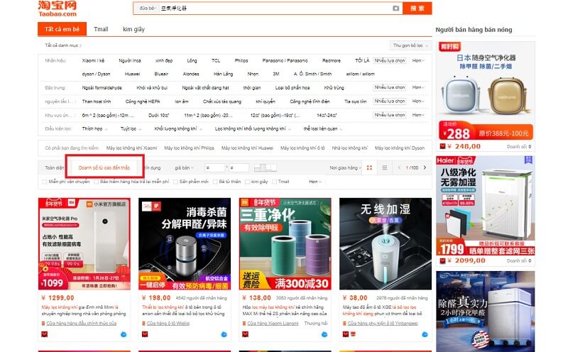Screen dimensions: 568x352
Task: Expand Hơn in Đặc trưng row
Action: point(417,87)
